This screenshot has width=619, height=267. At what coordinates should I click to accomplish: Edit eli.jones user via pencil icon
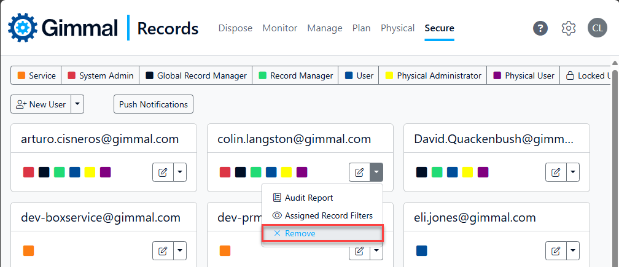tap(556, 250)
